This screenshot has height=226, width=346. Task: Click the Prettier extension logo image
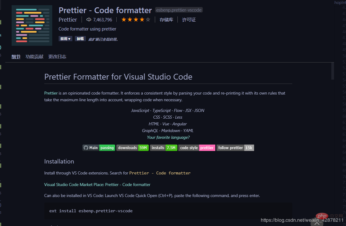(x=32, y=25)
